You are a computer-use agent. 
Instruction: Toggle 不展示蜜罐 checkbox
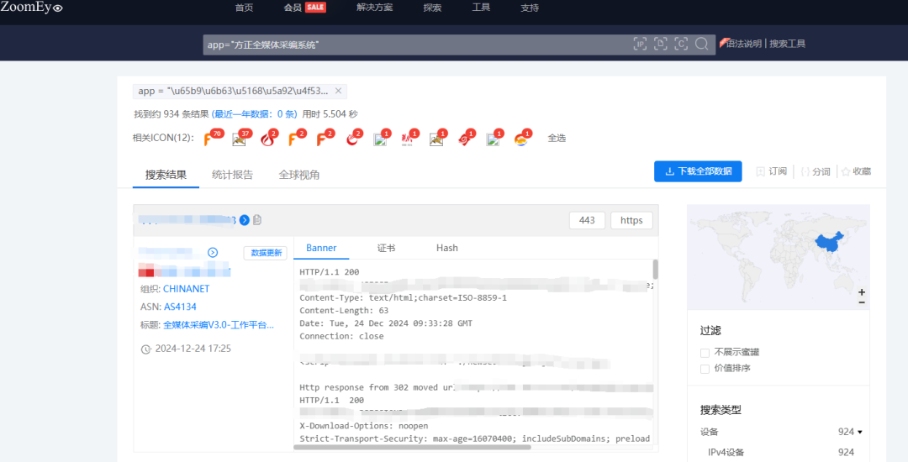tap(705, 352)
